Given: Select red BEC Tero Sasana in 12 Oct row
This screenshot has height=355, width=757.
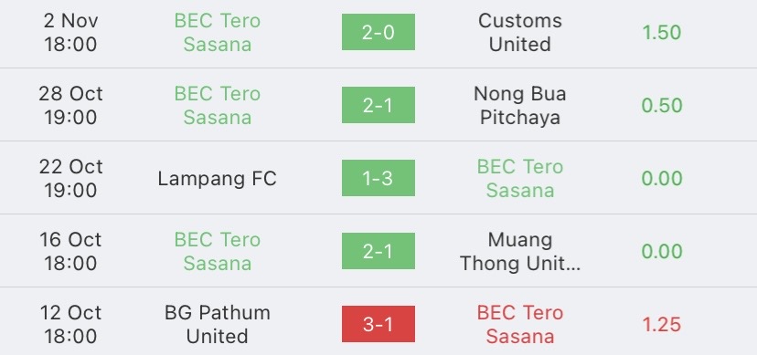Looking at the screenshot, I should [520, 324].
